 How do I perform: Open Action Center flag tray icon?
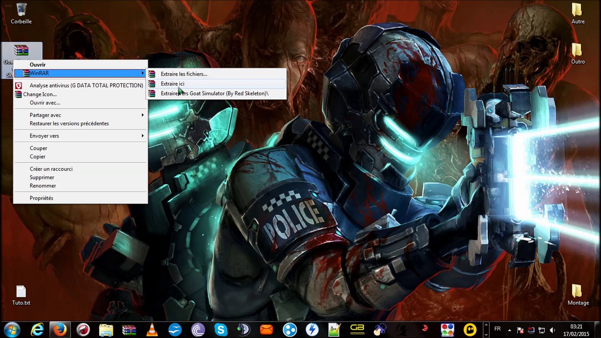(521, 330)
